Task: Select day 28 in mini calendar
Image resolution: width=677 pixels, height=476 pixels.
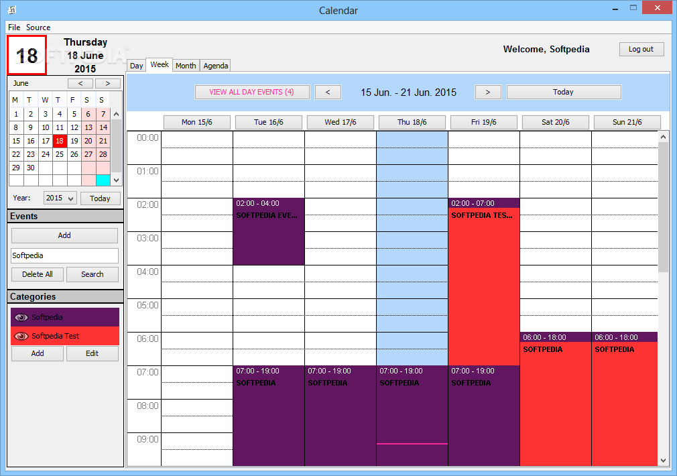Action: click(x=103, y=154)
